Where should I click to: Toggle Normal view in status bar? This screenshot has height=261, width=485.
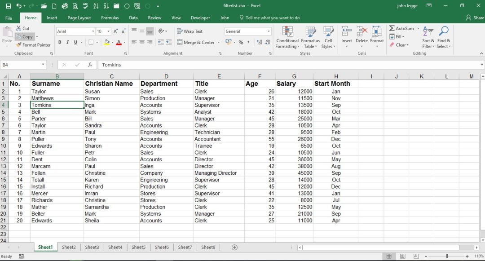click(389, 256)
